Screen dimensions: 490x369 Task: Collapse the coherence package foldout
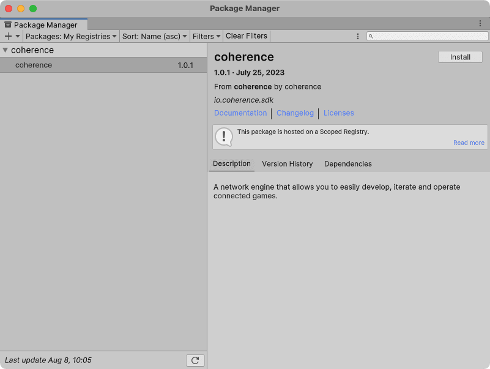point(6,50)
